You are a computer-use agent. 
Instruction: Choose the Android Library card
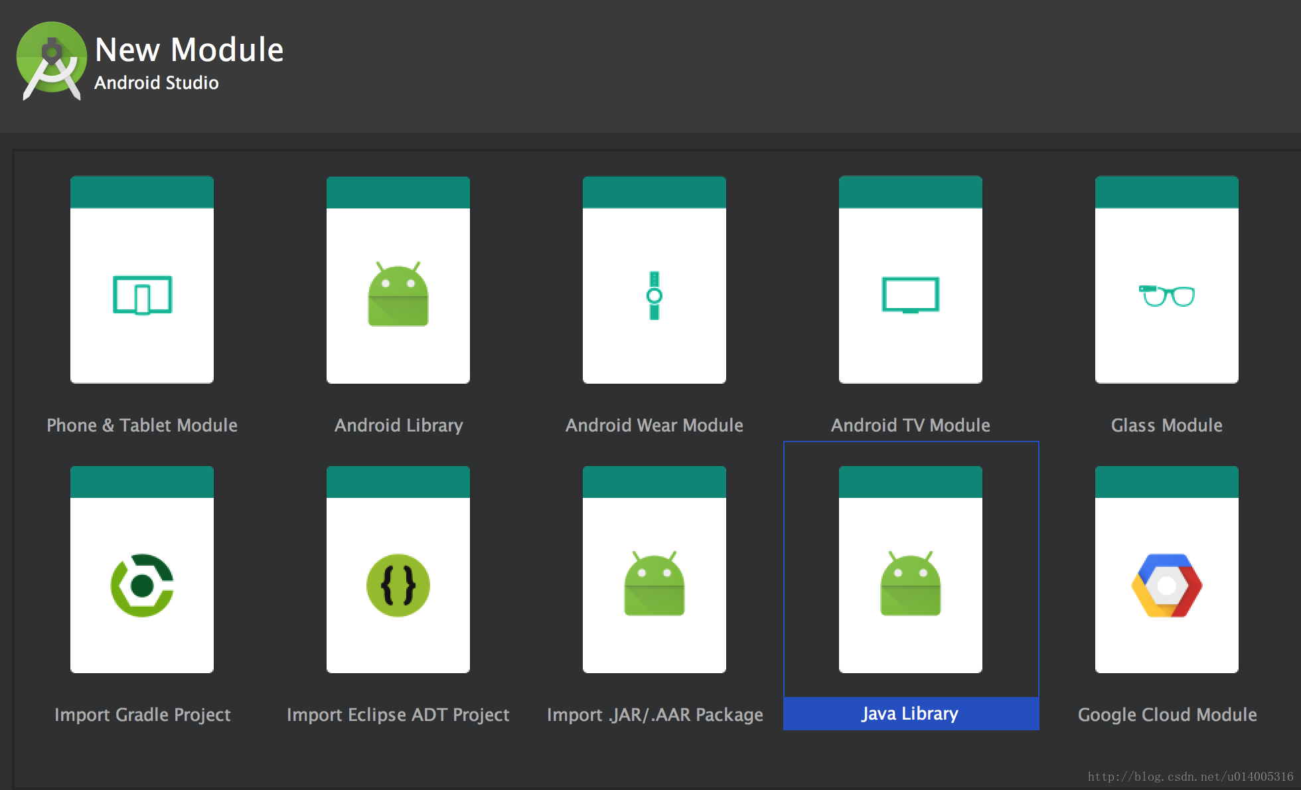pos(398,279)
